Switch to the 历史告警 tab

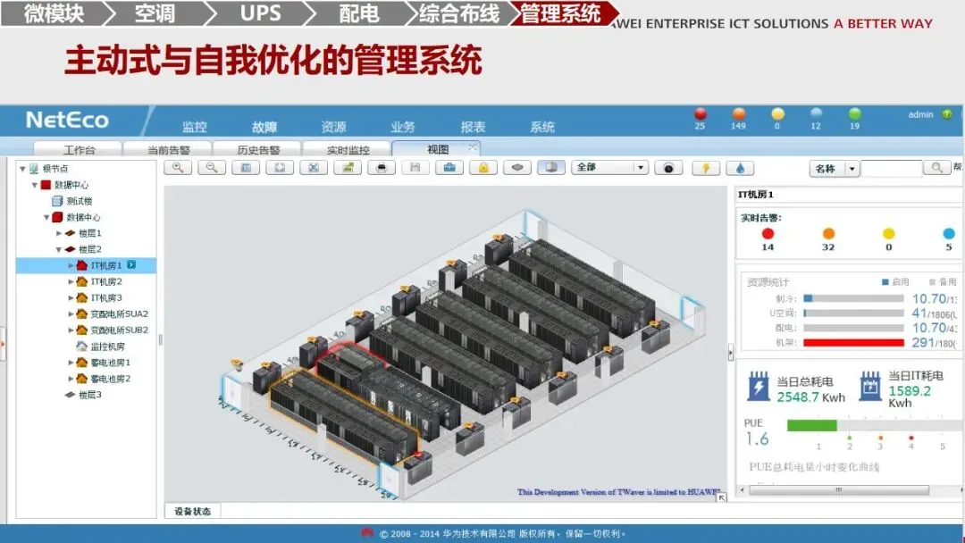click(x=258, y=149)
